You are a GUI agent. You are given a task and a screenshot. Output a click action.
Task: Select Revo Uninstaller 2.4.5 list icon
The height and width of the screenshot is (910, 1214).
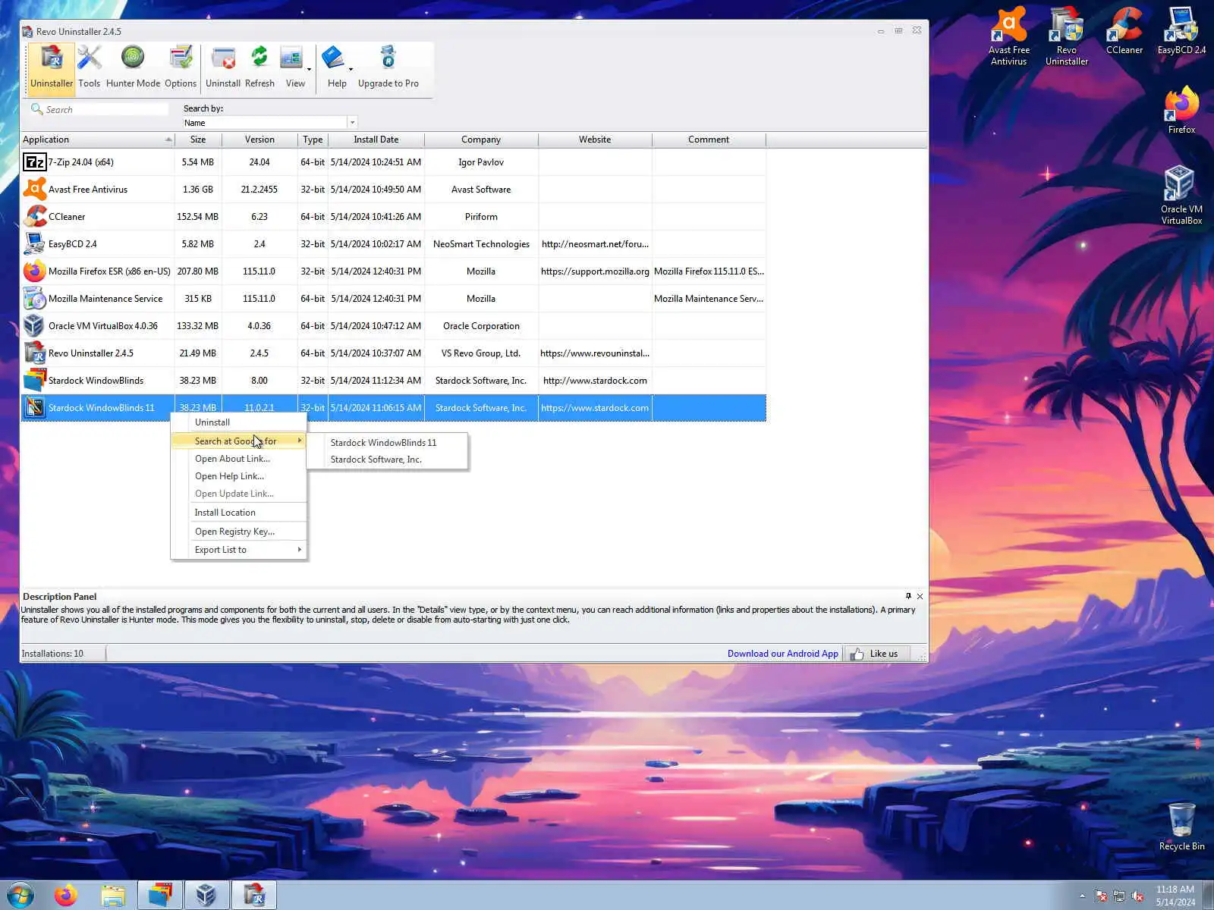[34, 353]
